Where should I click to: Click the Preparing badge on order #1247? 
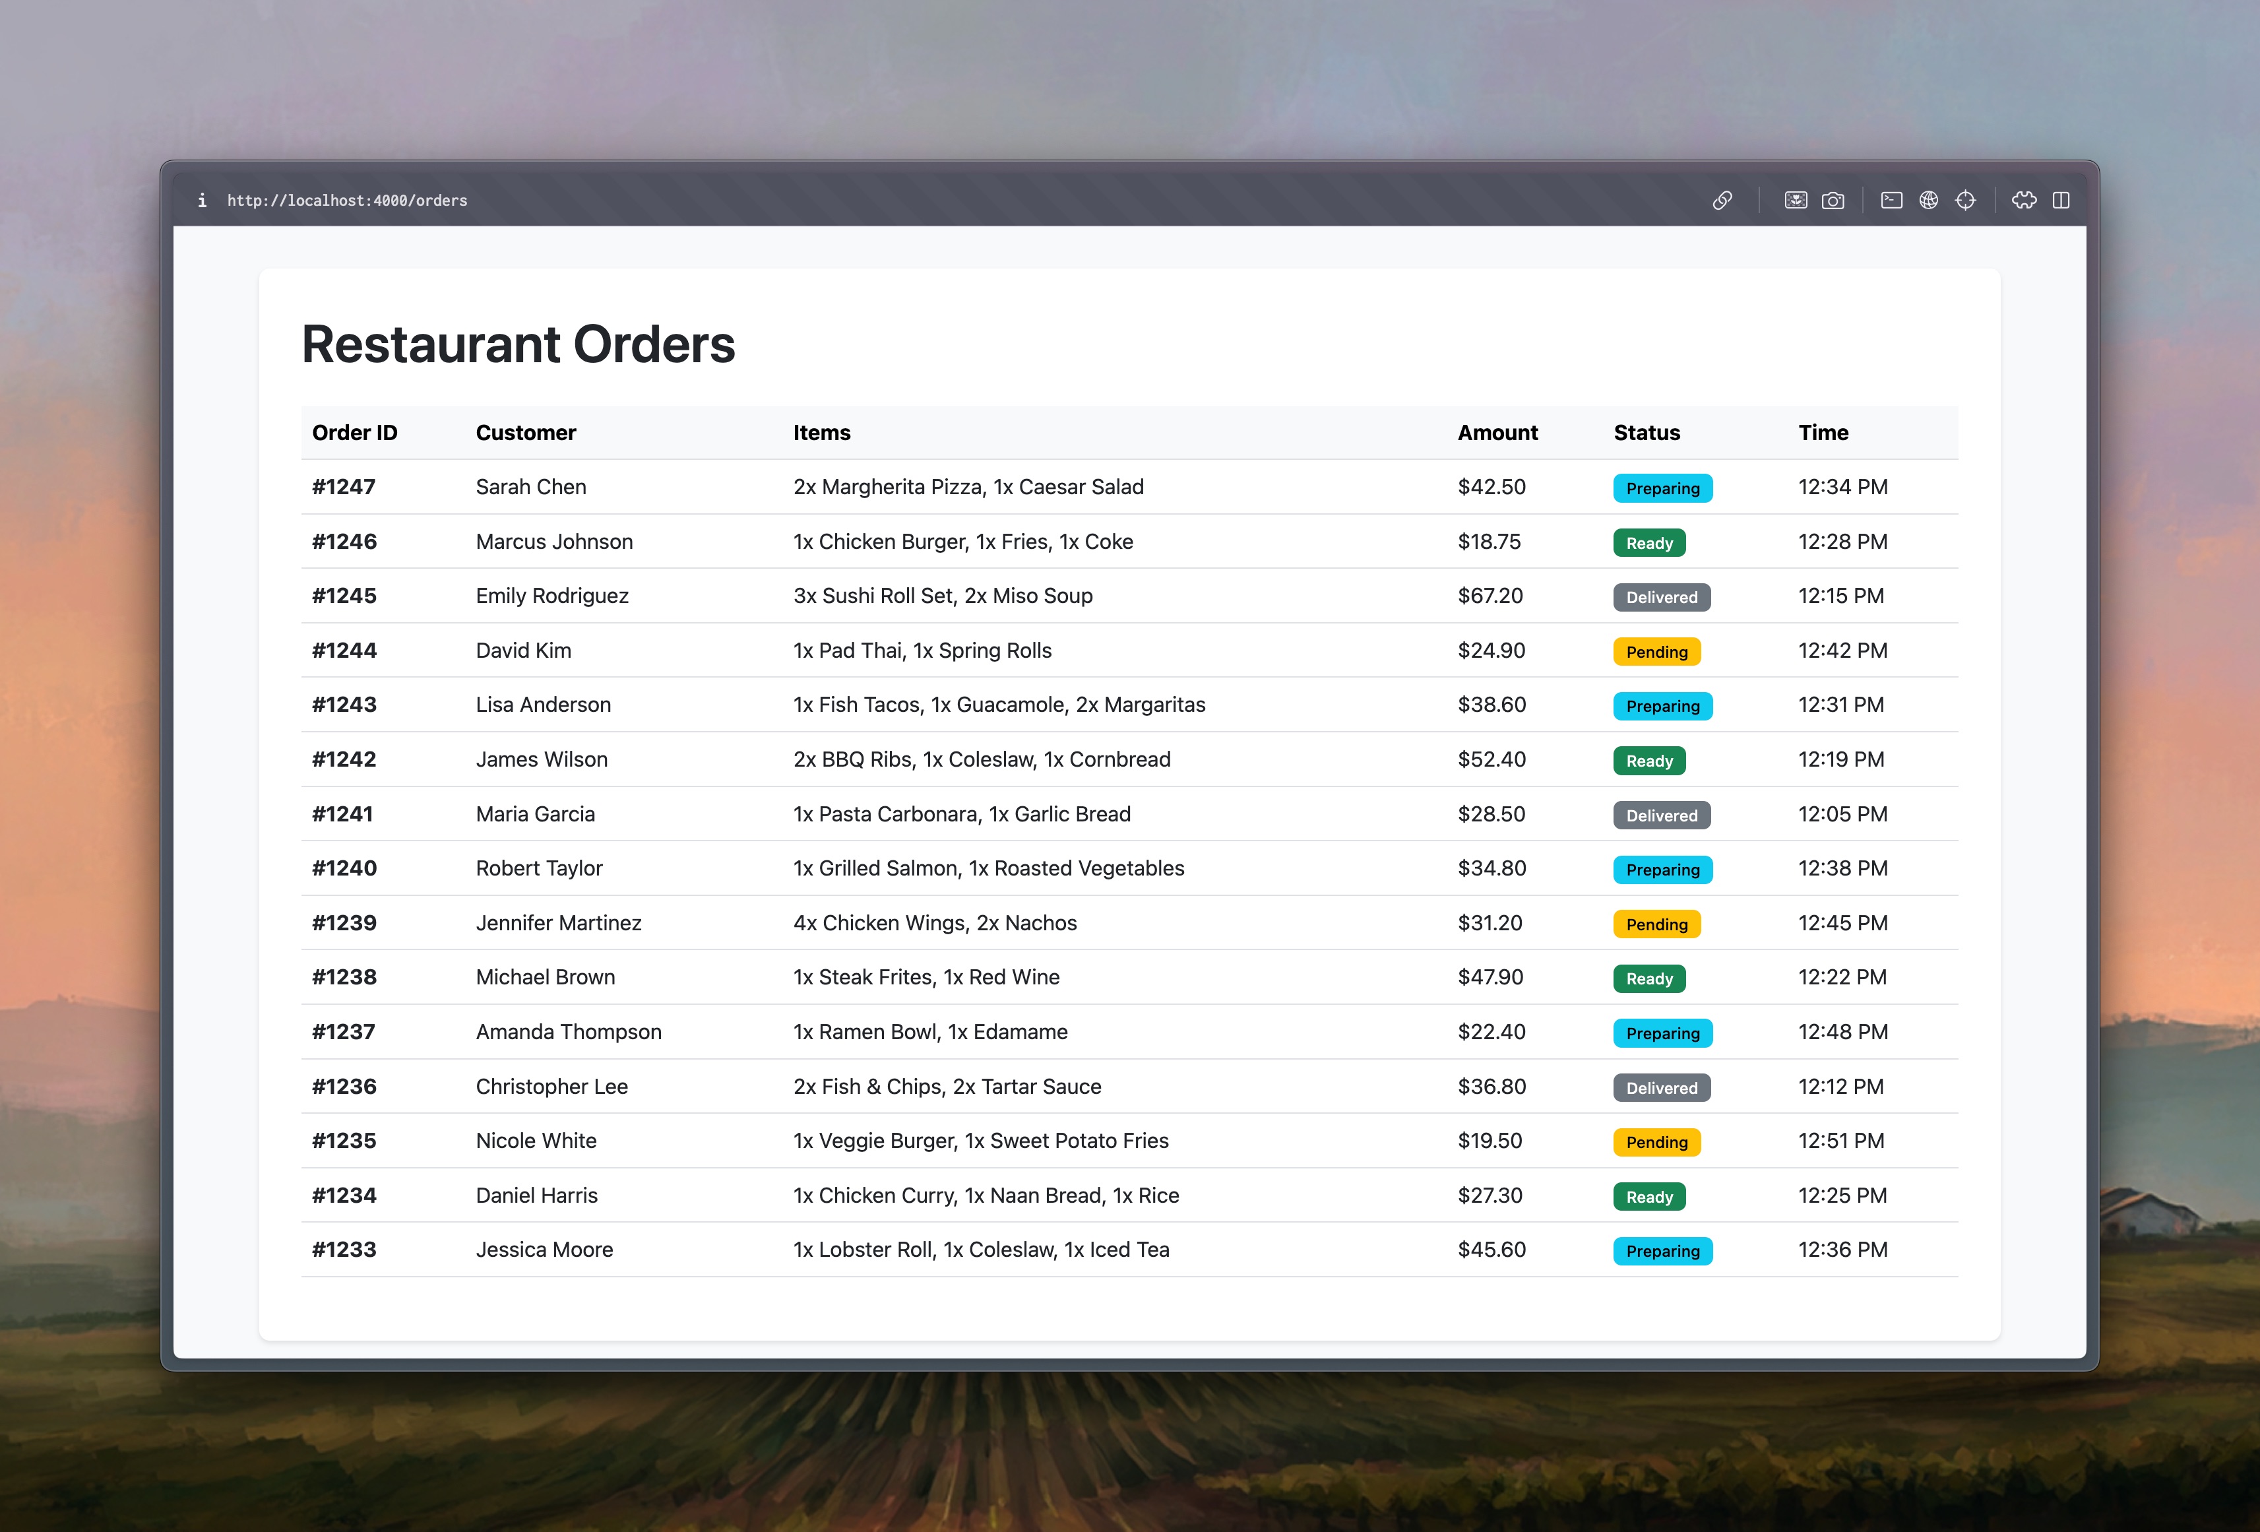coord(1662,488)
